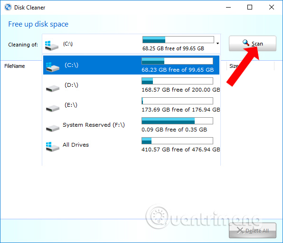Click the System Reserved F: drive icon
The image size is (283, 243).
pos(53,128)
